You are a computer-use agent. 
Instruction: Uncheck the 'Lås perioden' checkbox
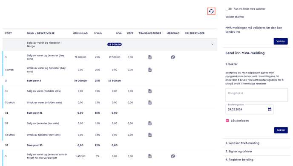[x=227, y=121]
